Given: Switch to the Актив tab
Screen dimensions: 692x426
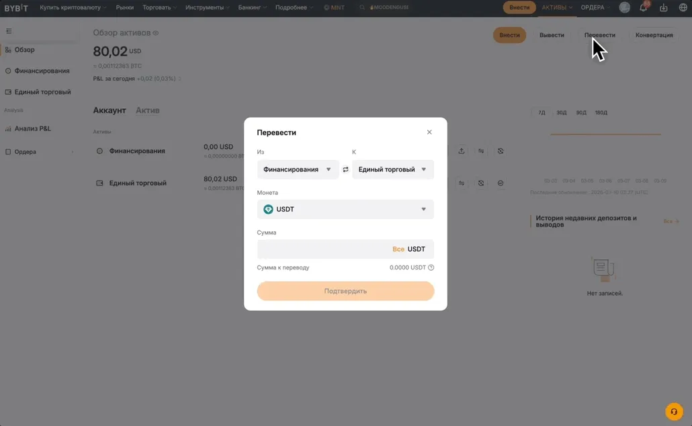Looking at the screenshot, I should pyautogui.click(x=147, y=110).
